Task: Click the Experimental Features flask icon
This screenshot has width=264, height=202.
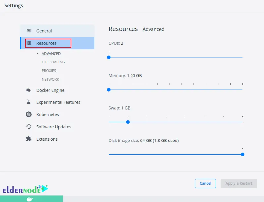Action: tap(29, 102)
